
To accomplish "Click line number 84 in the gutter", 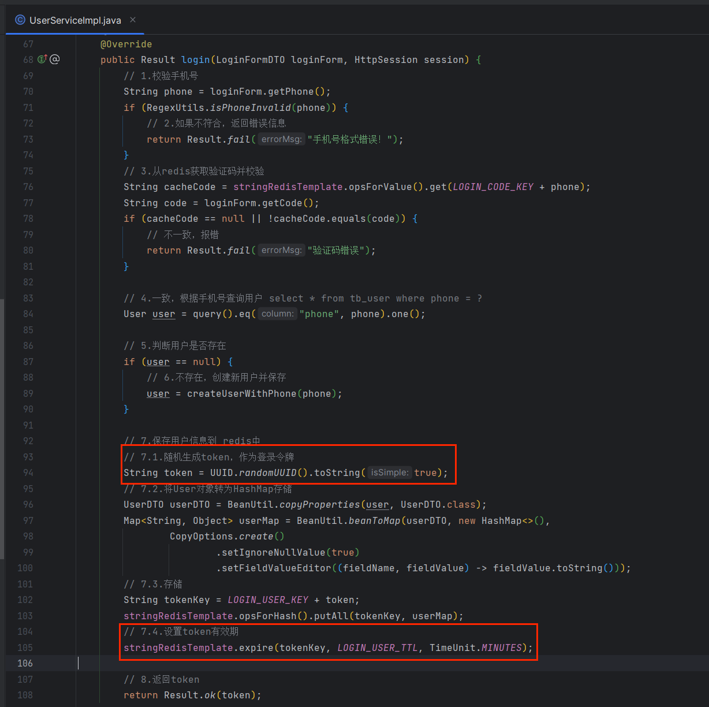I will (28, 314).
